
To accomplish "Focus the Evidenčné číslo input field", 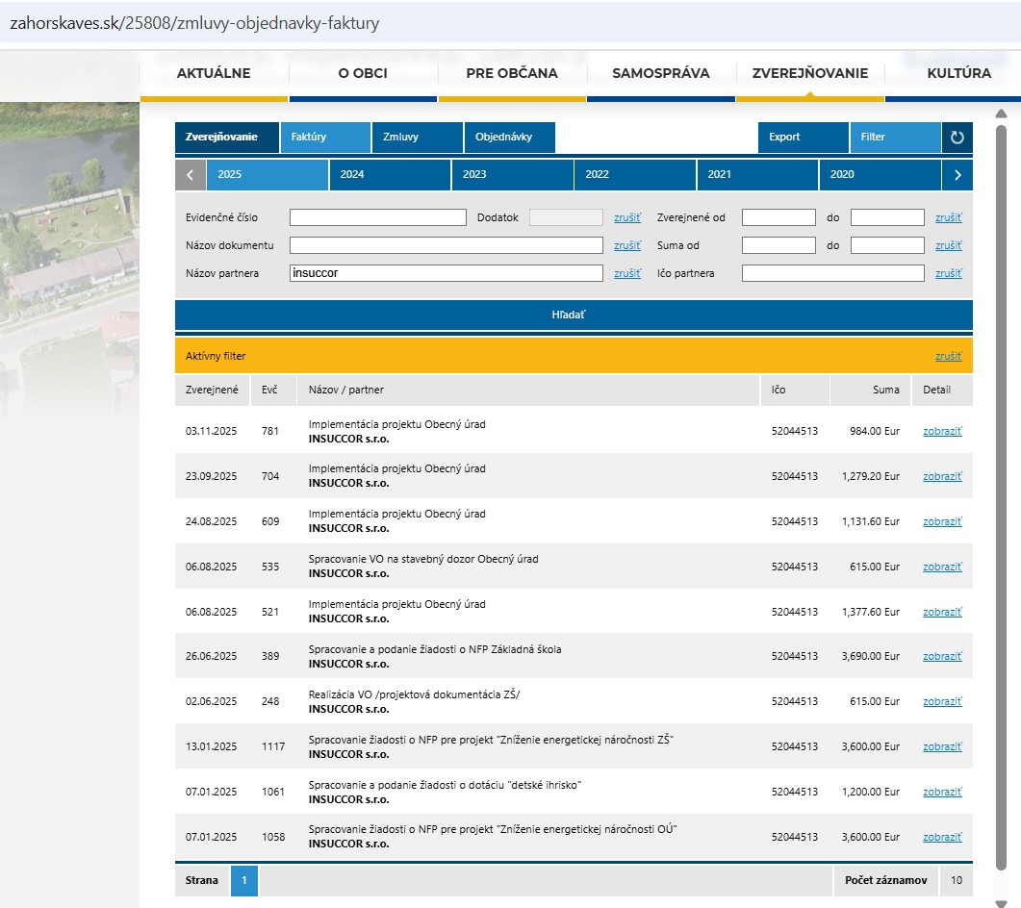I will [377, 217].
